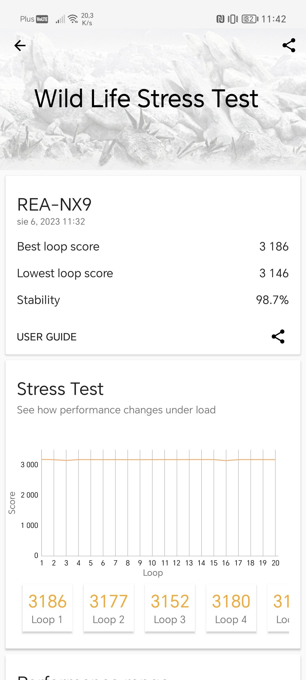
Task: Tap loop 3 dip on the stress chart
Action: (66, 460)
